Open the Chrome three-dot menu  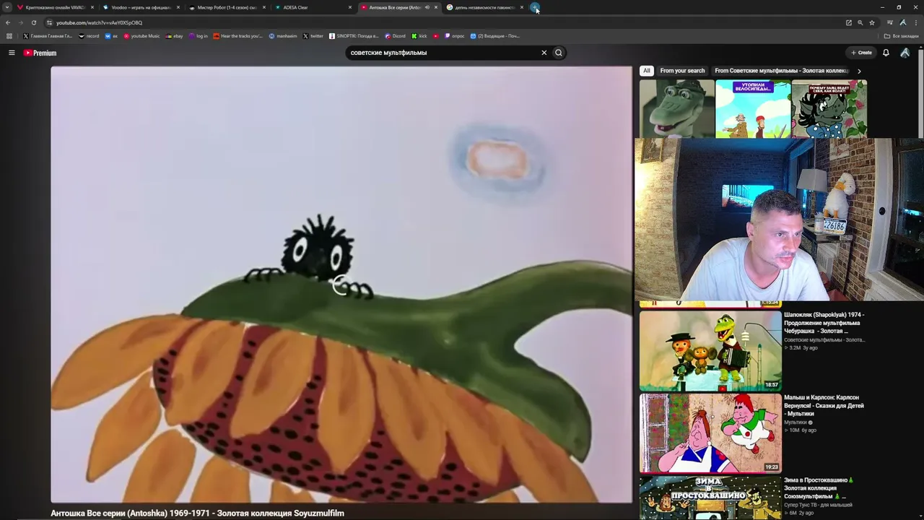[916, 22]
